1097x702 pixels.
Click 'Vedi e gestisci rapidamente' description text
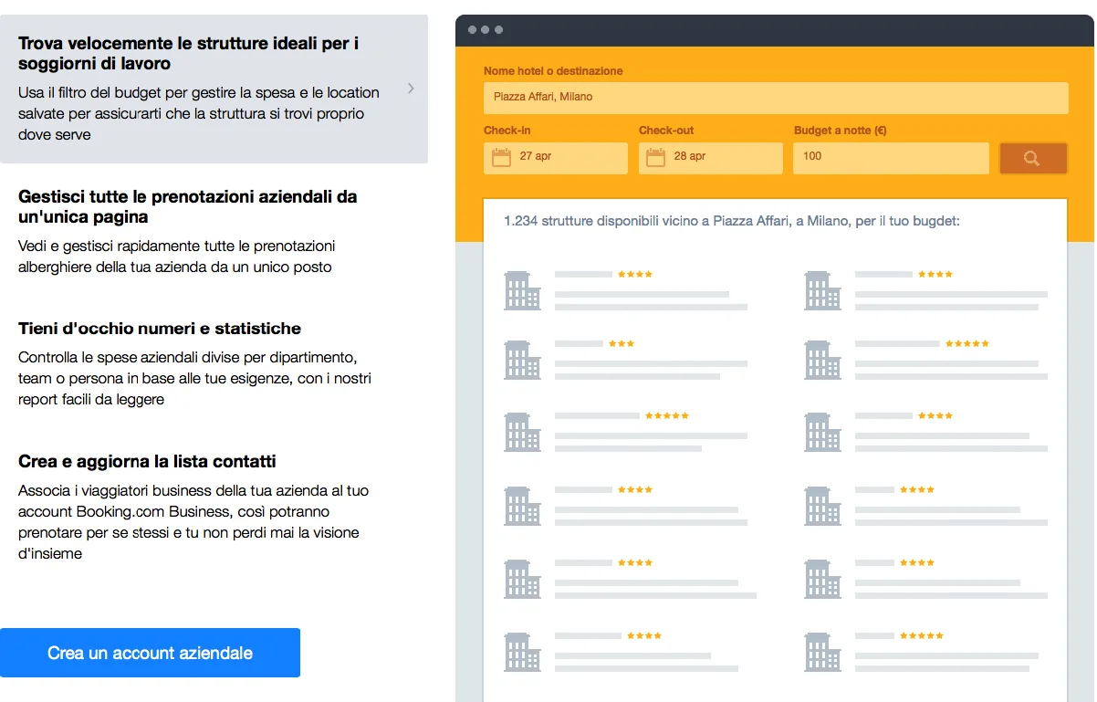[177, 257]
